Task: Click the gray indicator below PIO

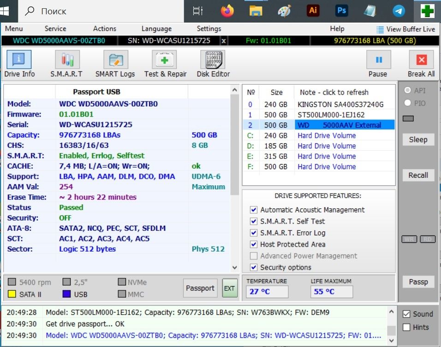Action: (408, 118)
